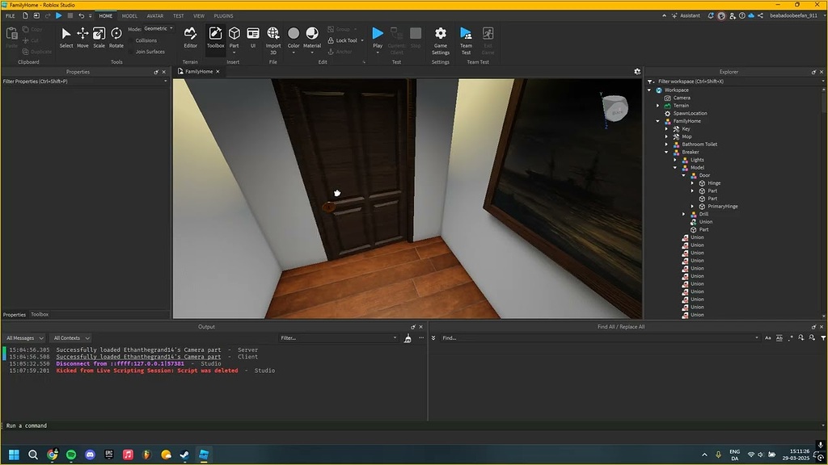Open the Color picker in Edit group
828x465 pixels.
(x=293, y=37)
